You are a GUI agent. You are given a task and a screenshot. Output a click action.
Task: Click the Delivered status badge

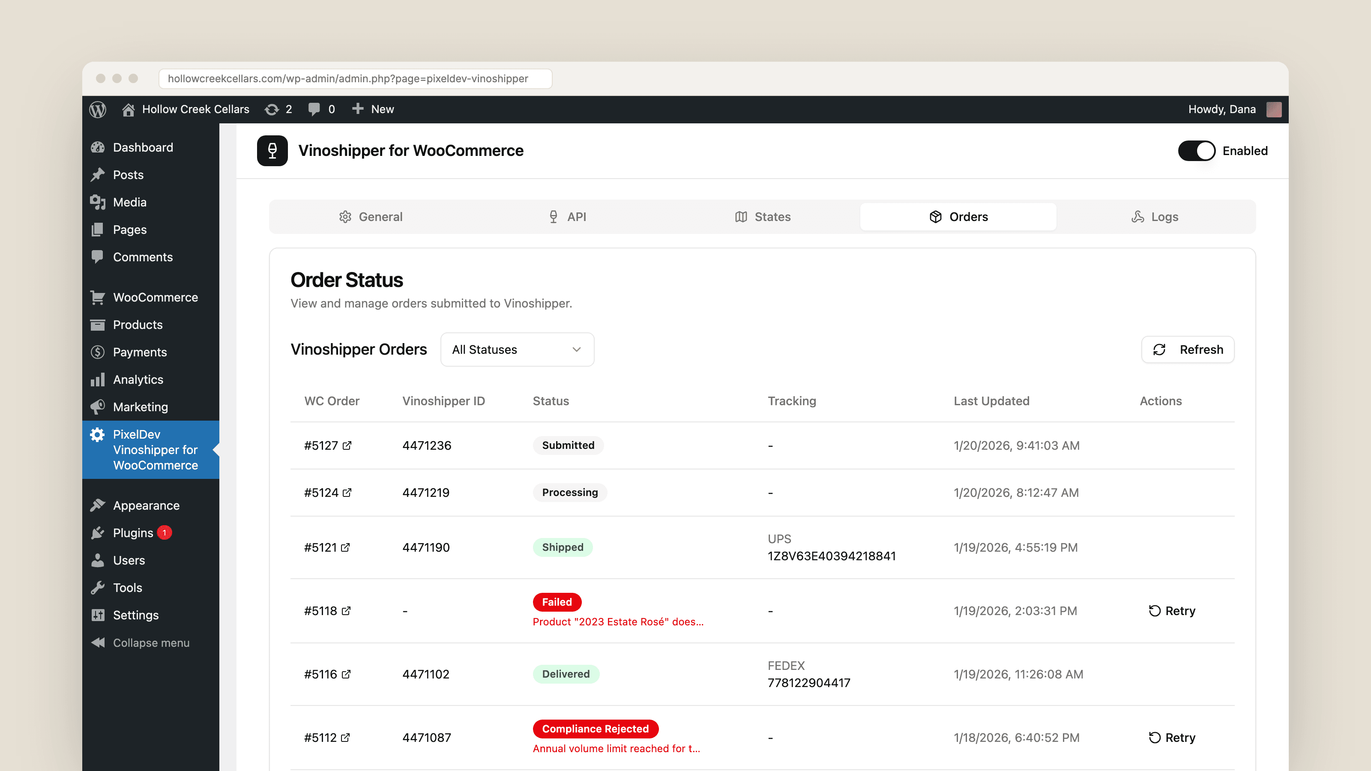click(566, 674)
